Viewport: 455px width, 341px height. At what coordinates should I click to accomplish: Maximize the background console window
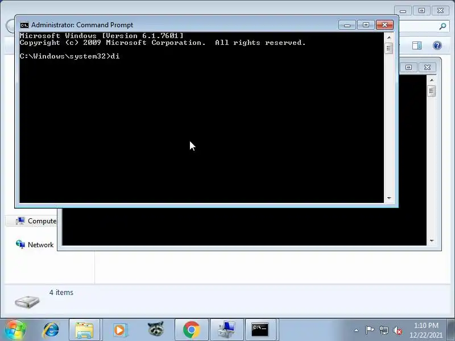[x=408, y=67]
